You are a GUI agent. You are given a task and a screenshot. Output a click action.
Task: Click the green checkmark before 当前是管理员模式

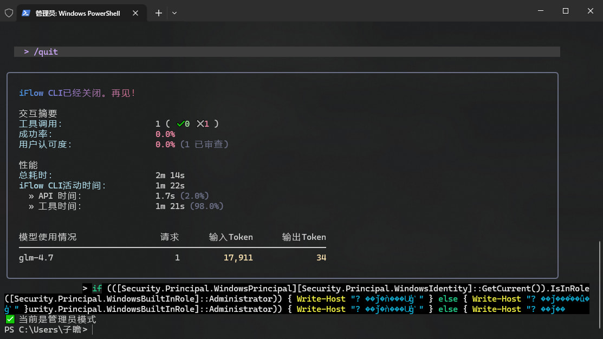coord(10,320)
